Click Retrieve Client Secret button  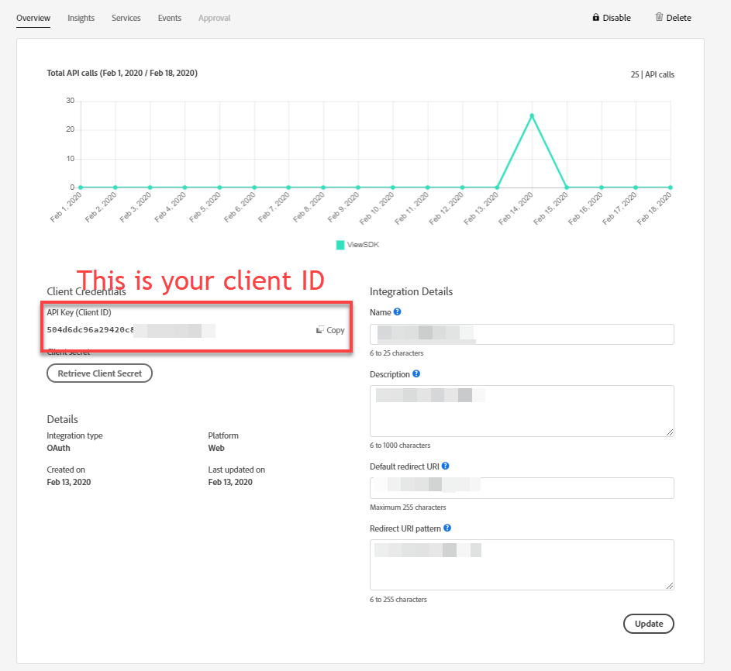tap(99, 373)
